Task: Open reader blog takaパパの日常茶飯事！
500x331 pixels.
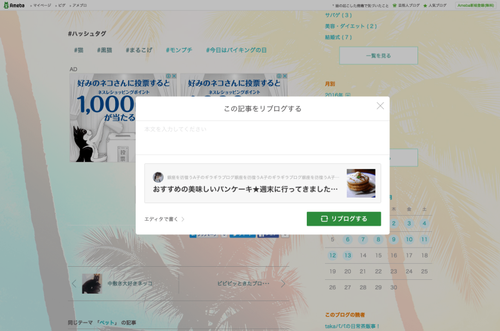Action: tap(352, 326)
